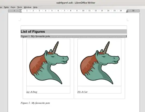Image resolution: width=145 pixels, height=112 pixels.
Task: Open the Table menu
Action: coord(6,7)
